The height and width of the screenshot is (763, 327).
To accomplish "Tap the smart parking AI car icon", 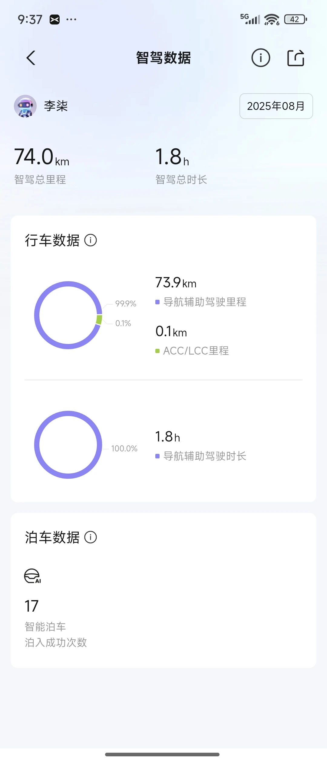I will point(32,576).
